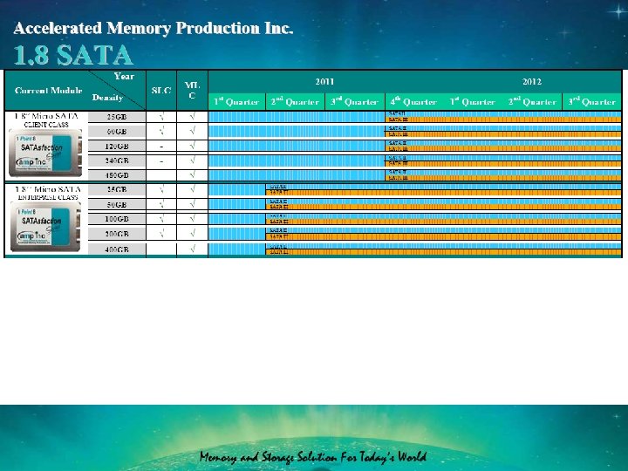Click the '2011' year header
Image resolution: width=628 pixels, height=471 pixels.
[324, 82]
